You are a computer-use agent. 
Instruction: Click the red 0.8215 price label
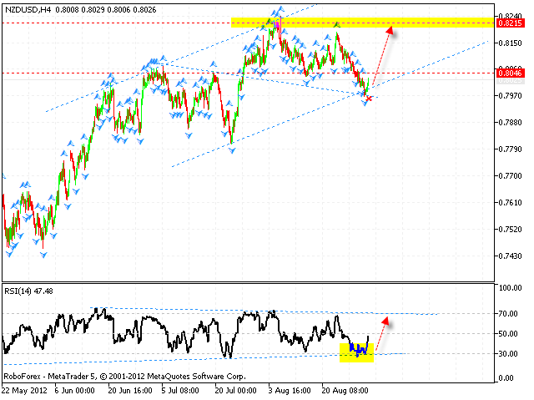tap(510, 23)
